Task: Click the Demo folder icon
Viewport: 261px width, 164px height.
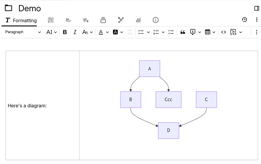Action: click(9, 8)
